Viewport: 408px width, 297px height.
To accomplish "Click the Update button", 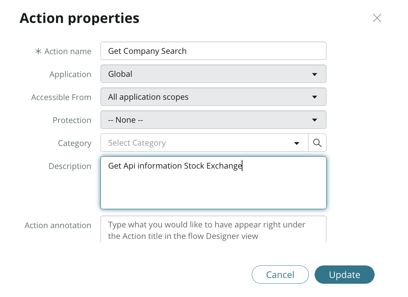I will pyautogui.click(x=344, y=275).
